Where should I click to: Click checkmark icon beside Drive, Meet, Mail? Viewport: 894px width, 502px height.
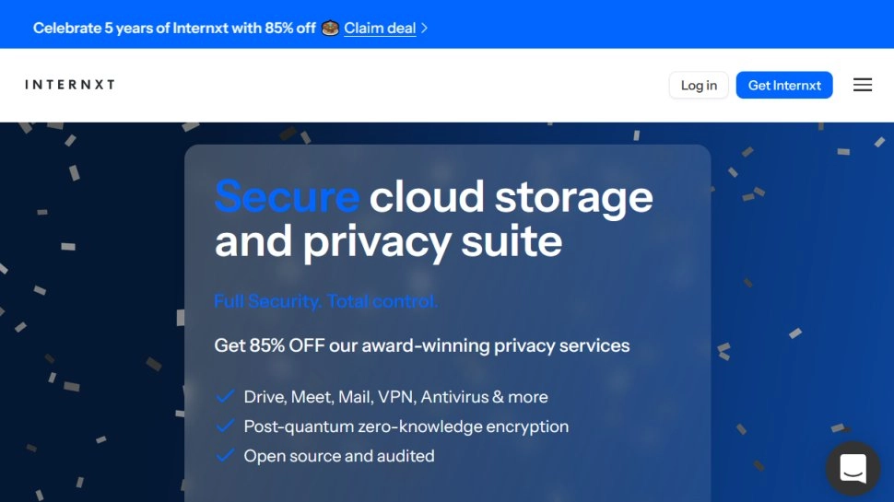coord(224,397)
